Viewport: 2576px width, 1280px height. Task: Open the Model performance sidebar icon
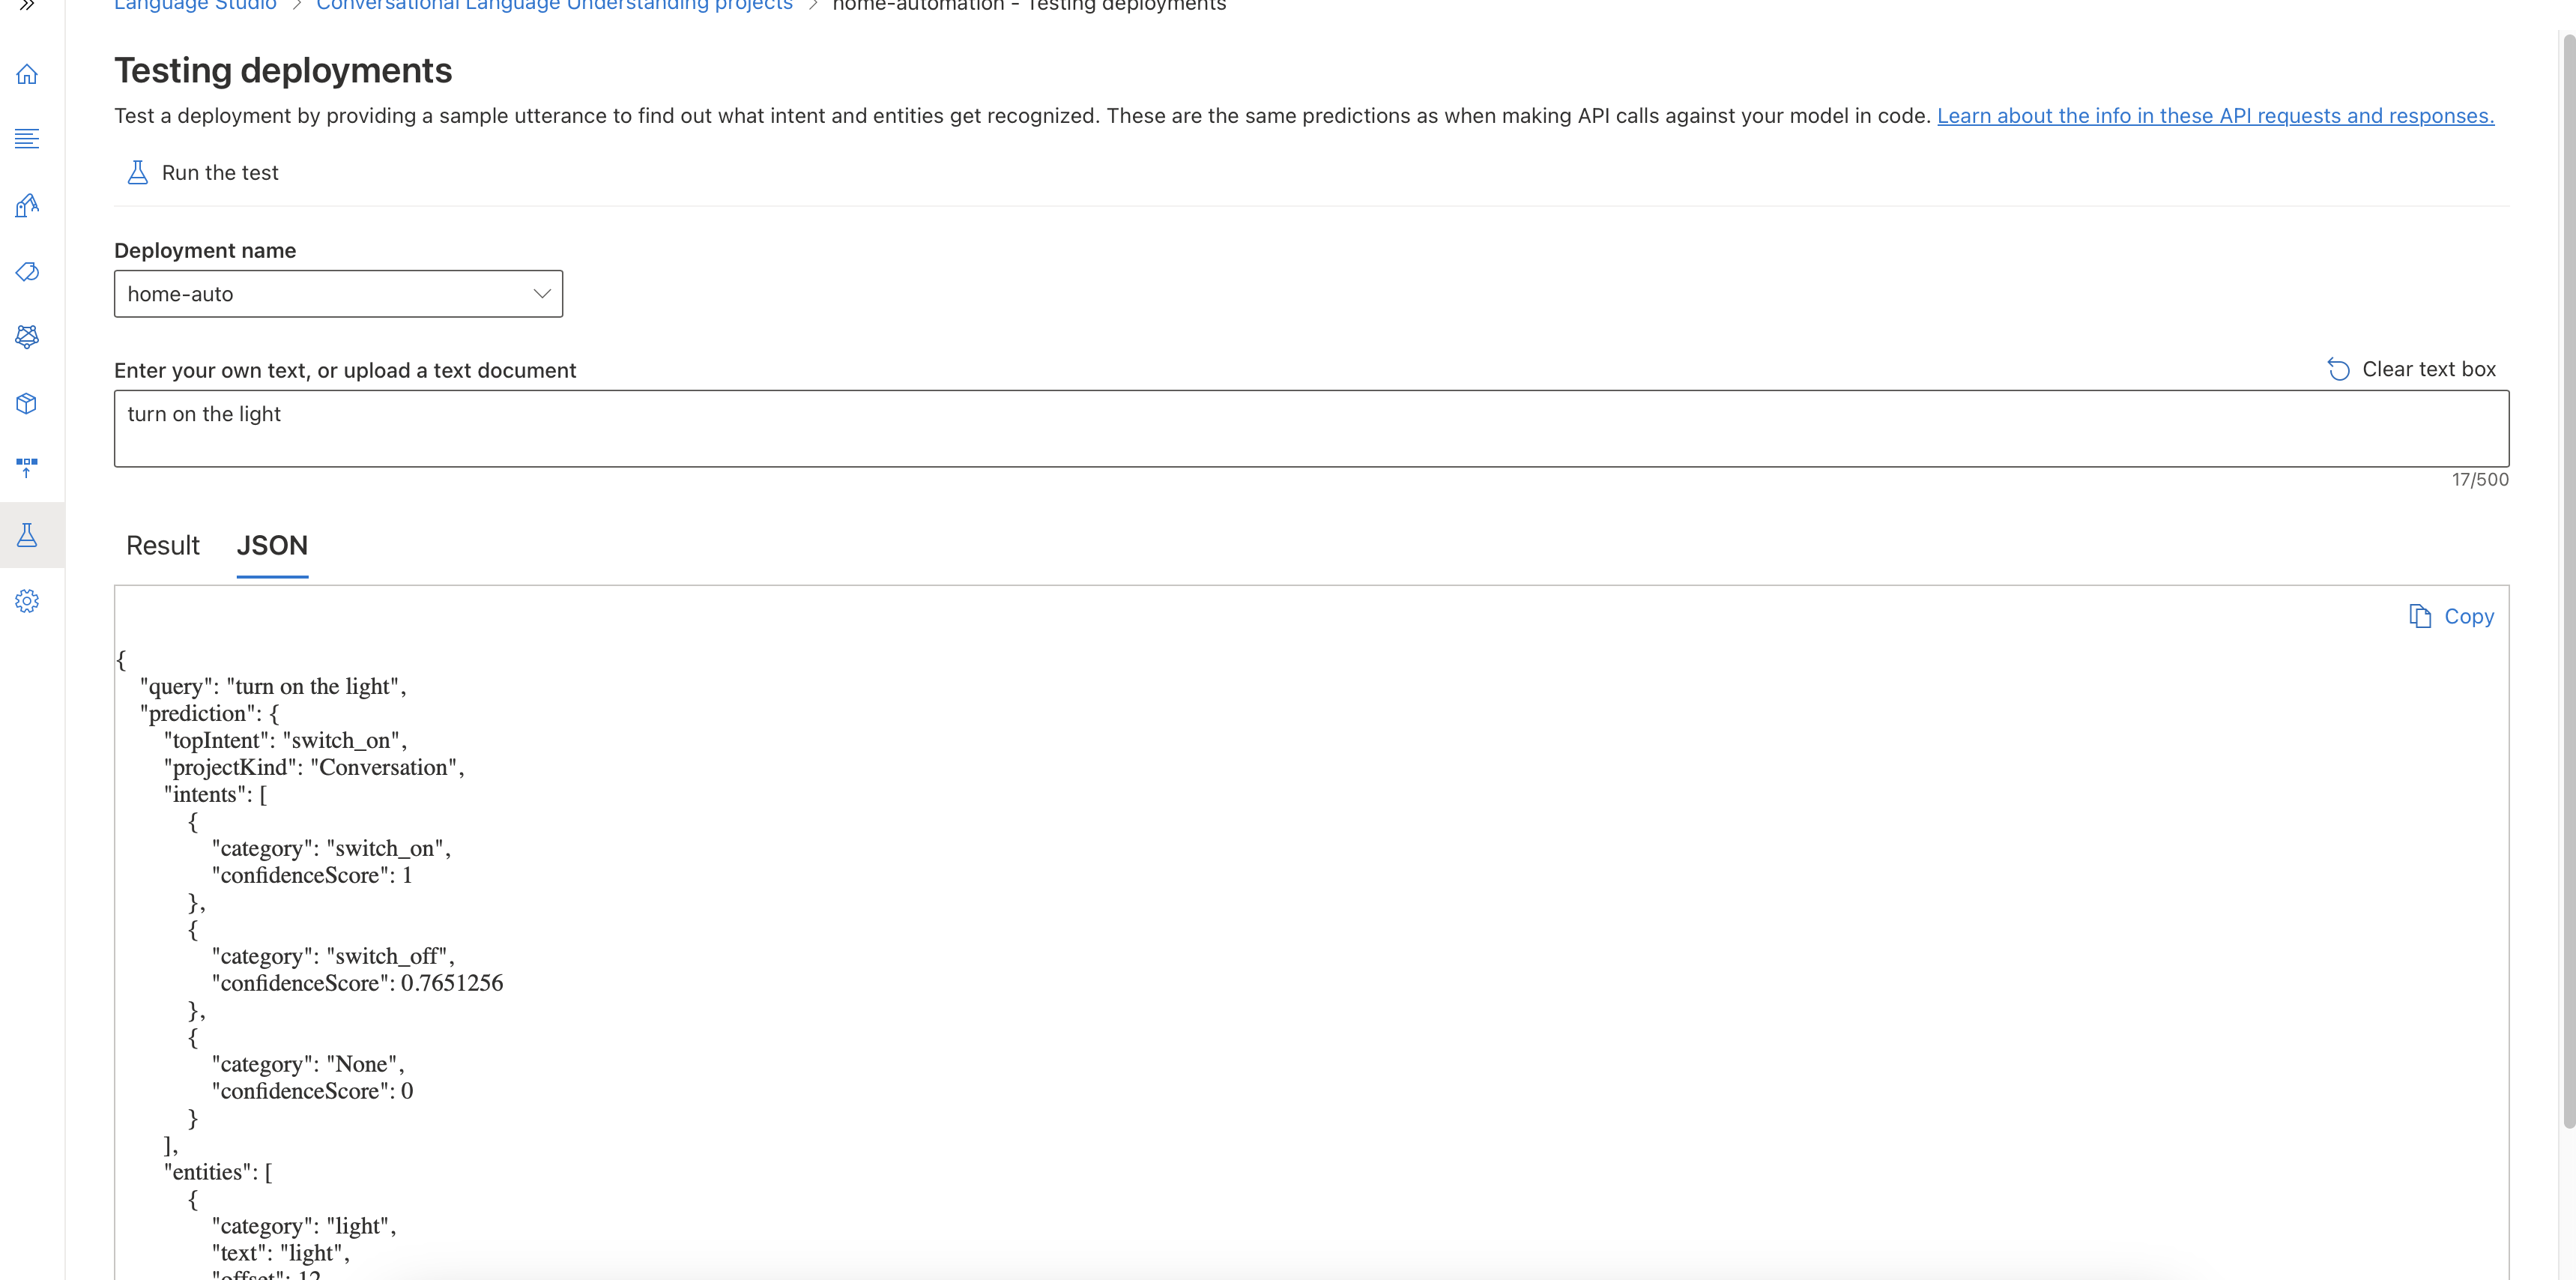point(27,337)
